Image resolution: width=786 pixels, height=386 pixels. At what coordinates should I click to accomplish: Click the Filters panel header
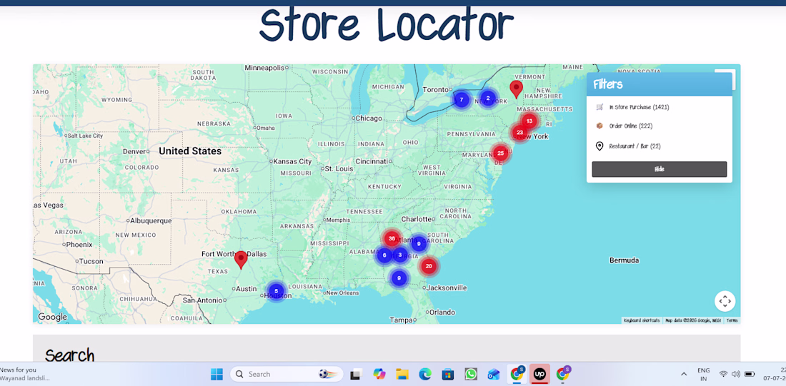660,84
